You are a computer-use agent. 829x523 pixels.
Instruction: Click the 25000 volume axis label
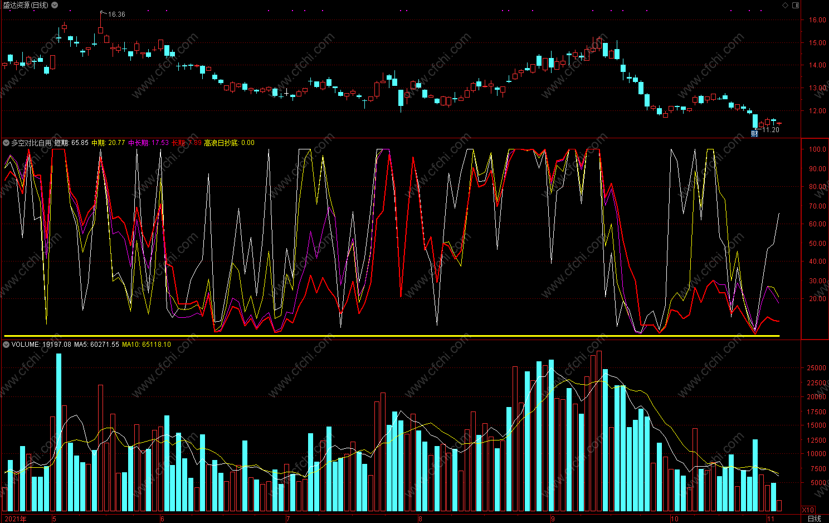click(816, 368)
